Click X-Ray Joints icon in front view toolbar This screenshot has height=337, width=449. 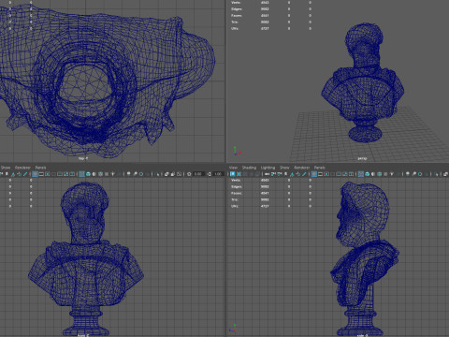tap(180, 174)
